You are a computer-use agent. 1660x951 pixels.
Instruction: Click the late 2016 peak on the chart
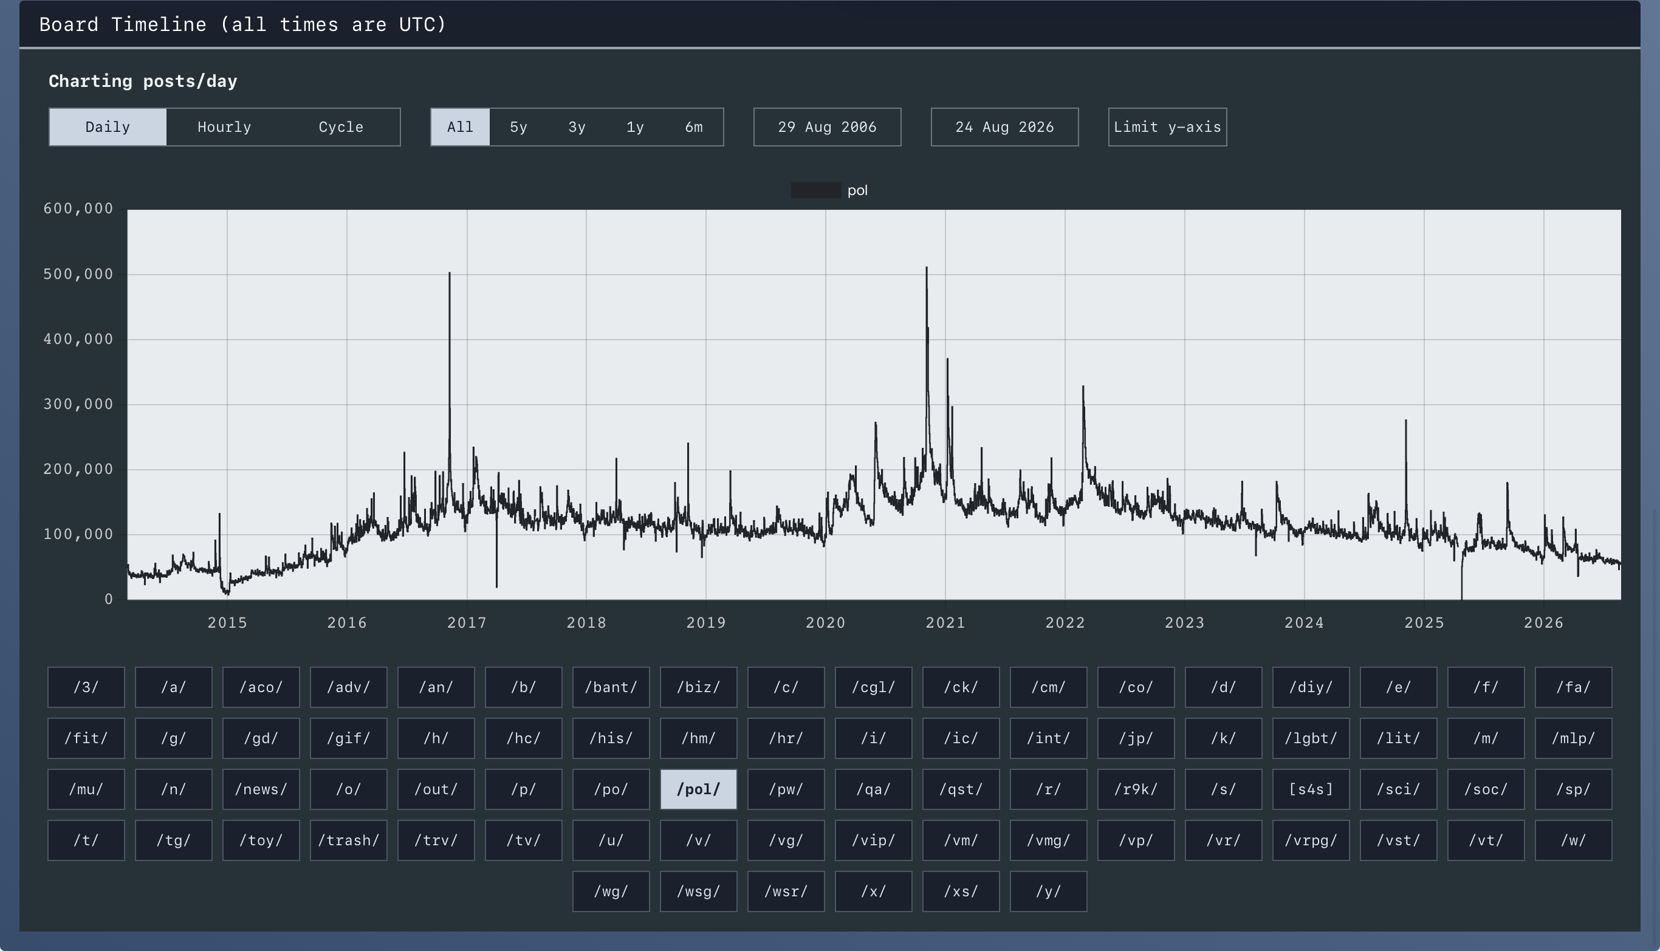[449, 273]
